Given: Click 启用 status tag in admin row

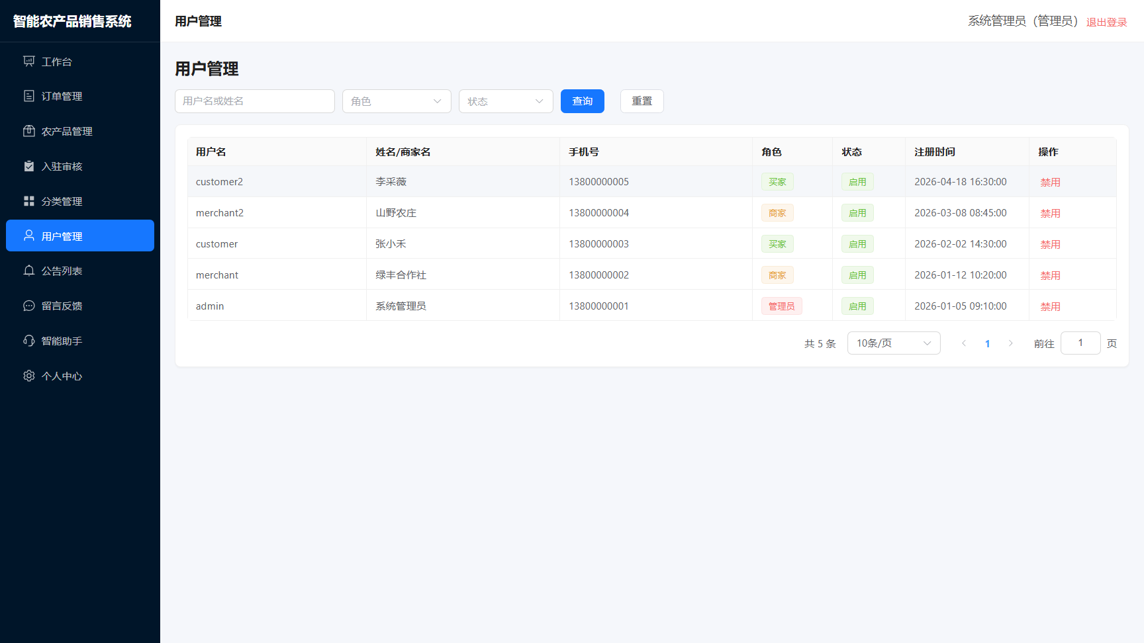Looking at the screenshot, I should click(857, 306).
